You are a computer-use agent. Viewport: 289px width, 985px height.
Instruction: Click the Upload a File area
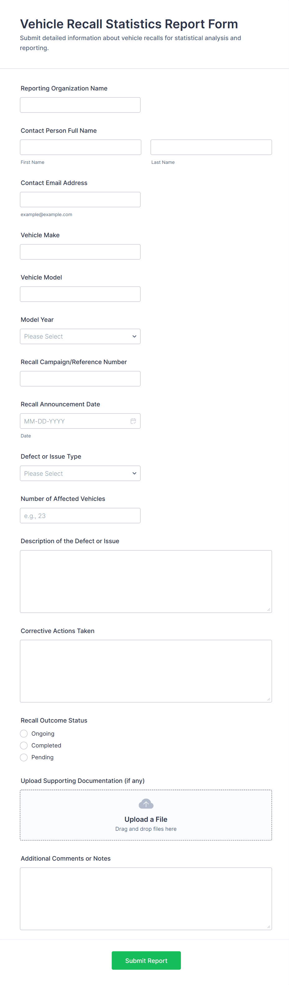(146, 819)
